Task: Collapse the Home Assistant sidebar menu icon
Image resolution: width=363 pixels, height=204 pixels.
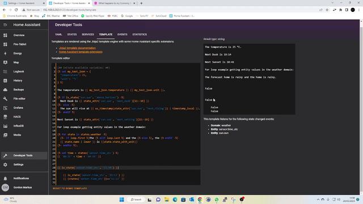Action: pos(5,25)
